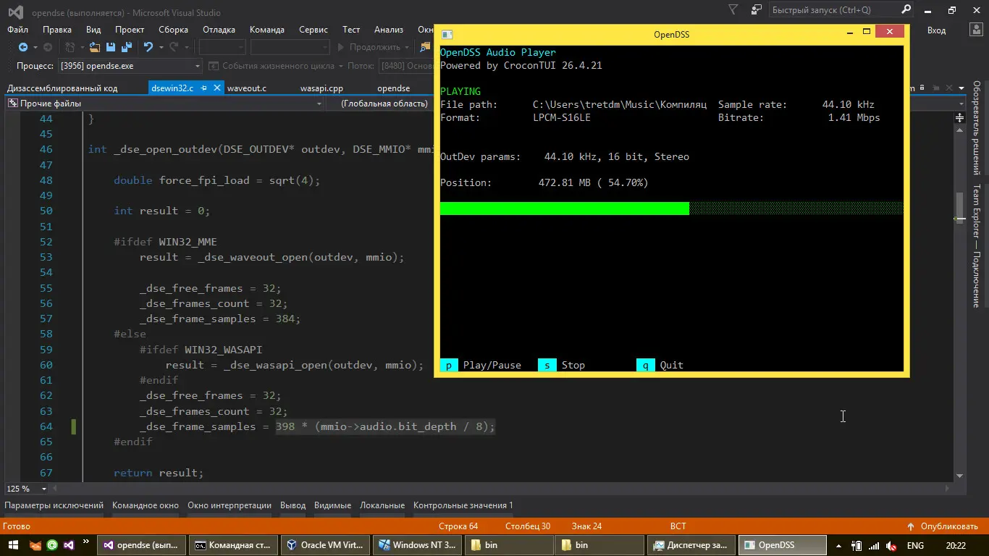Viewport: 989px width, 556px height.
Task: Save the current file with the floppy disk icon
Action: [x=111, y=47]
